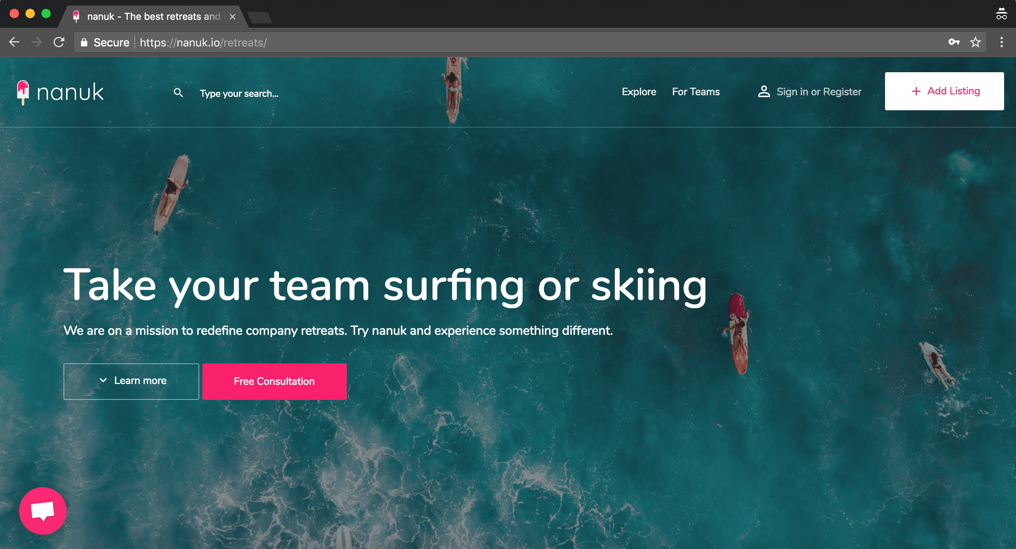Expand the Learn more button

coord(131,381)
